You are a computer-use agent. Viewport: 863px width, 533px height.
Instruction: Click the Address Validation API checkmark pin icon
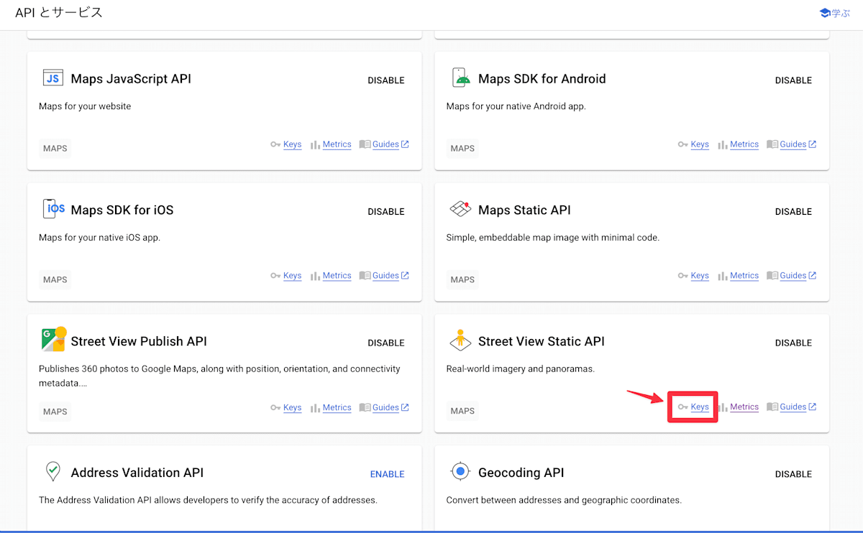pyautogui.click(x=52, y=471)
